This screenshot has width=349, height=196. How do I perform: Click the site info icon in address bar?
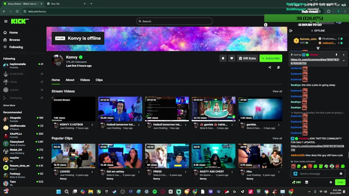click(x=25, y=11)
